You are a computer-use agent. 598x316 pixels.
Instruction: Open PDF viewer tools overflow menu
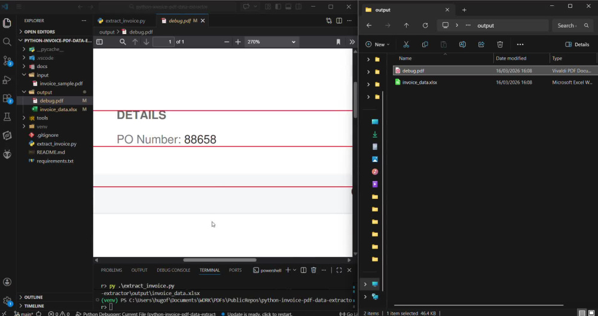point(352,42)
